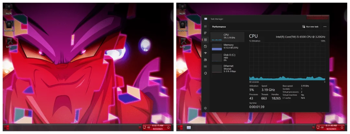The image size is (350, 134).
Task: Select the Performance page icon in Task Manager sidebar
Action: pyautogui.click(x=205, y=40)
